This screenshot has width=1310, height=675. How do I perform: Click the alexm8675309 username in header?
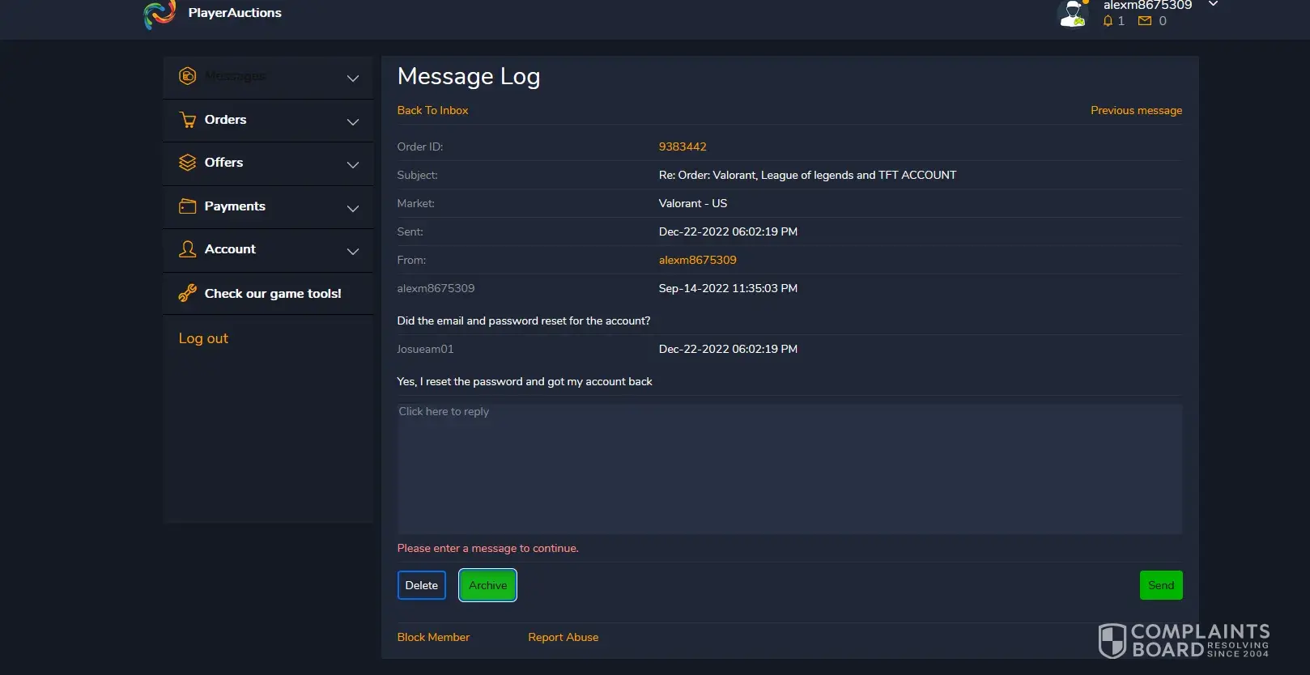click(1147, 5)
